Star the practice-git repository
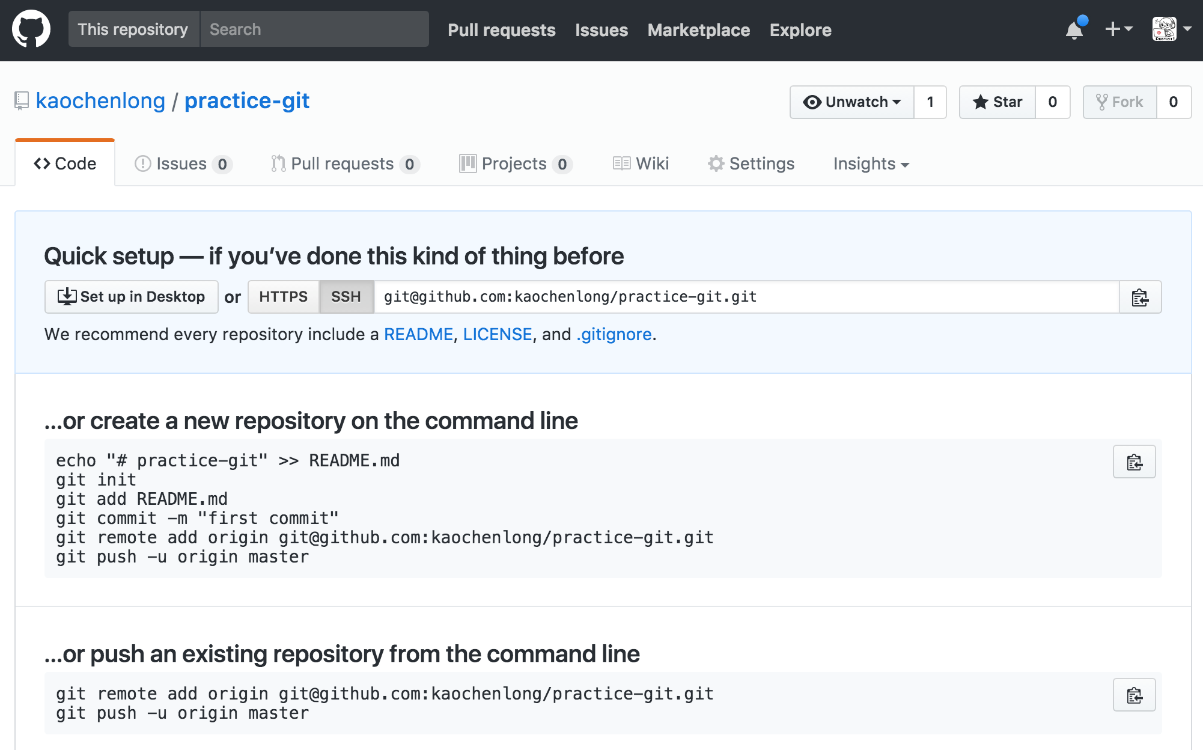The image size is (1203, 750). (996, 102)
